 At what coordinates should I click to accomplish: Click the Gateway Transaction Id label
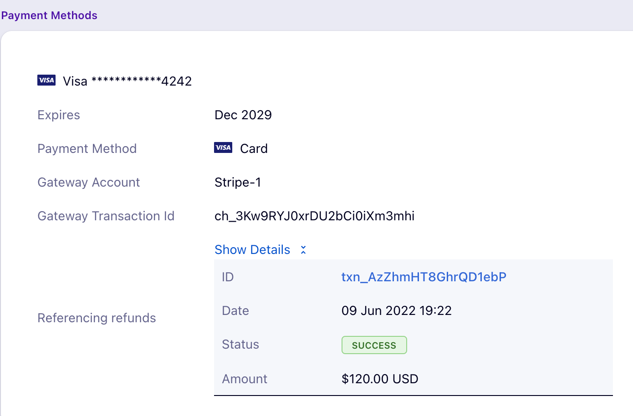tap(106, 216)
